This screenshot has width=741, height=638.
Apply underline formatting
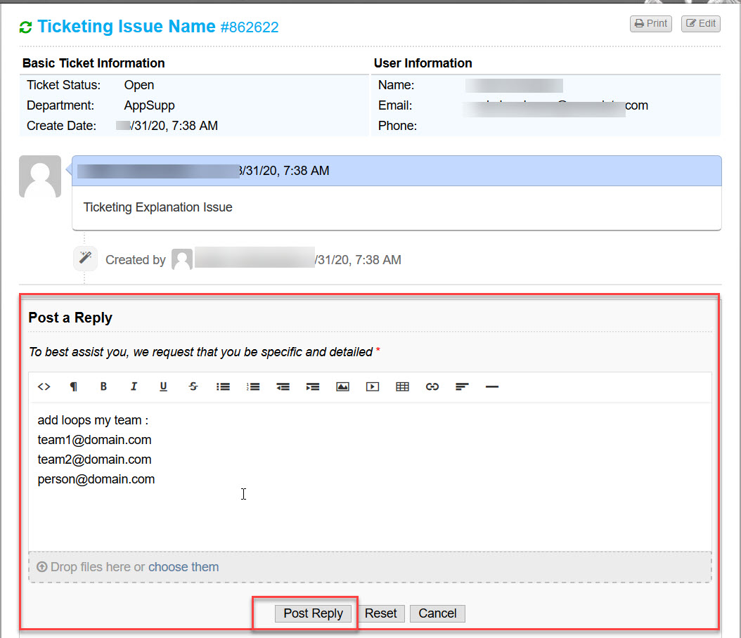[x=163, y=386]
